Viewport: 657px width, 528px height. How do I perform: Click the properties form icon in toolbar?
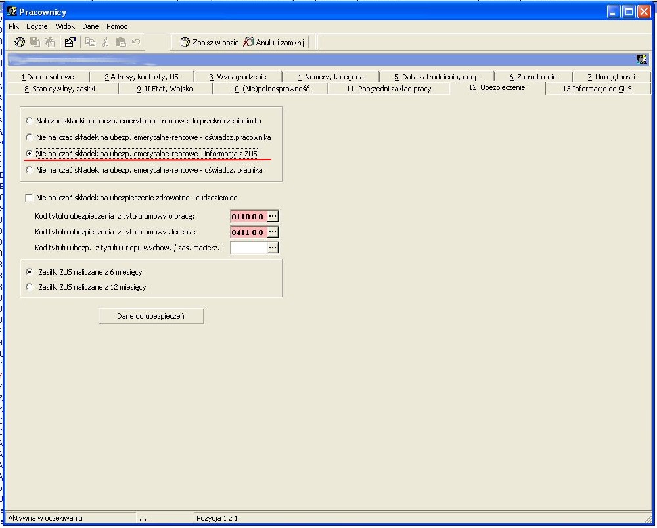(70, 42)
